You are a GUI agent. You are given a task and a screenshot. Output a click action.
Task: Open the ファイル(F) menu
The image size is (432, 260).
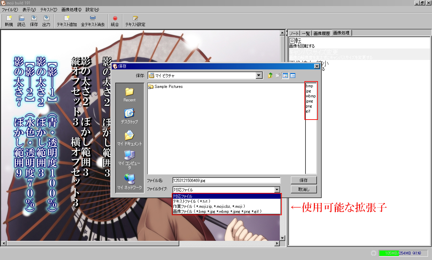(x=10, y=10)
